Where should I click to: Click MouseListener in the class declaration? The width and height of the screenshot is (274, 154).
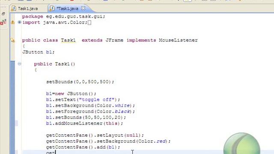(x=178, y=40)
